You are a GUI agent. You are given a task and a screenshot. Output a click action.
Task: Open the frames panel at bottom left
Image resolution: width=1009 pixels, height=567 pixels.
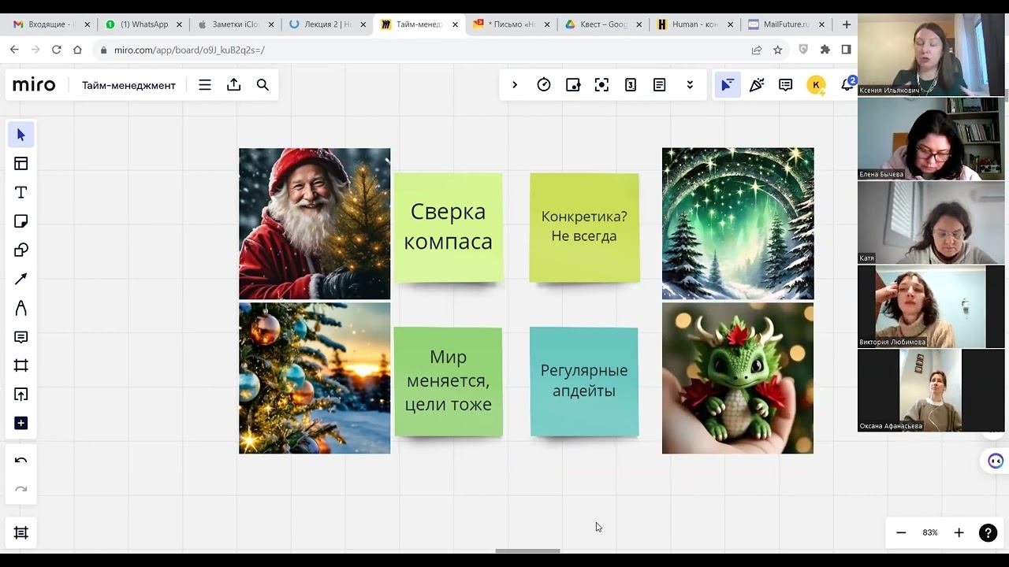point(21,533)
